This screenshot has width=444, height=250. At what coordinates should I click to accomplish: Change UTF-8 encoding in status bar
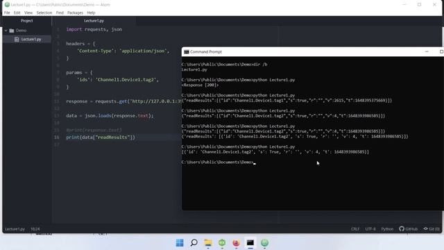pos(370,229)
